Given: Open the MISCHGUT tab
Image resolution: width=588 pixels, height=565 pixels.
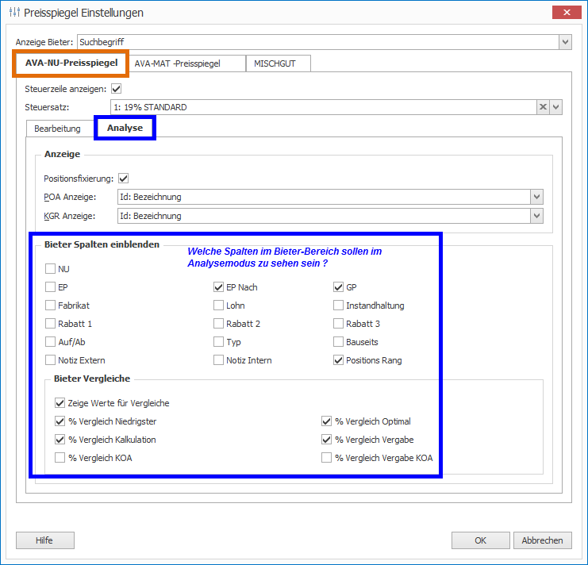Looking at the screenshot, I should [275, 63].
